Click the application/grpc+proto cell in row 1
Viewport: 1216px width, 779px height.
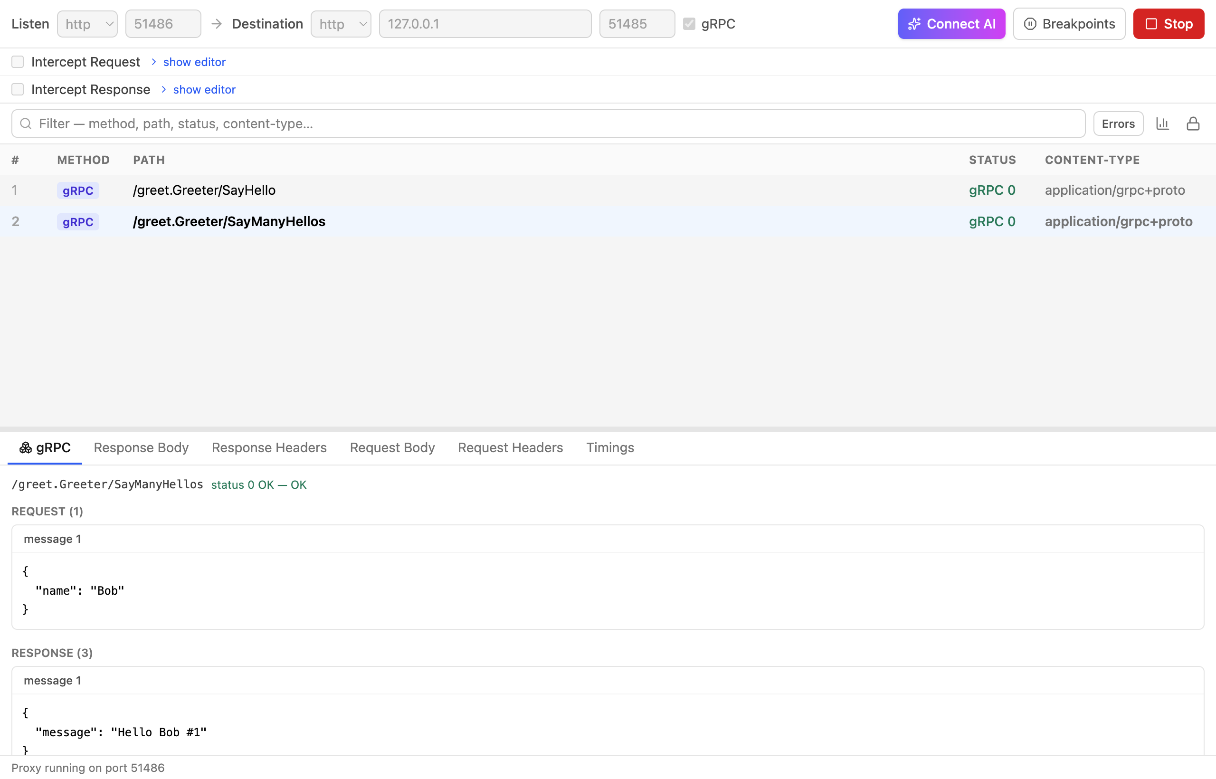click(1115, 190)
